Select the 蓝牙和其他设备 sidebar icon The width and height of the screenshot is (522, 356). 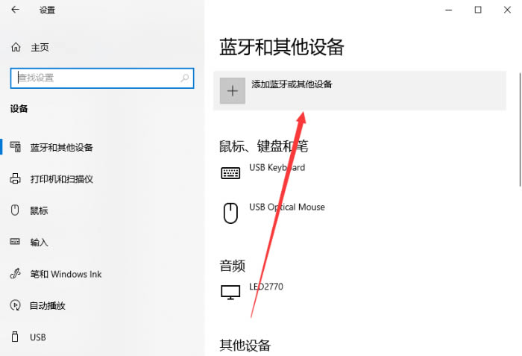click(x=16, y=147)
